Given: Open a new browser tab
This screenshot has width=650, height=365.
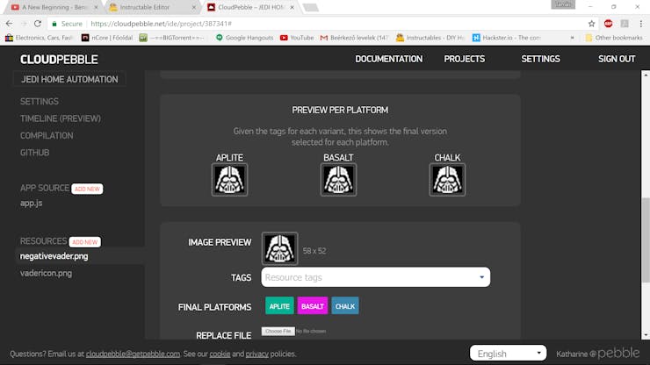Looking at the screenshot, I should click(x=310, y=7).
